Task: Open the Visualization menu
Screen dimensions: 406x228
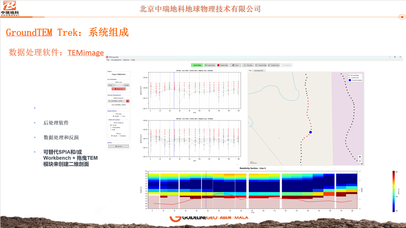Action: tap(116, 60)
